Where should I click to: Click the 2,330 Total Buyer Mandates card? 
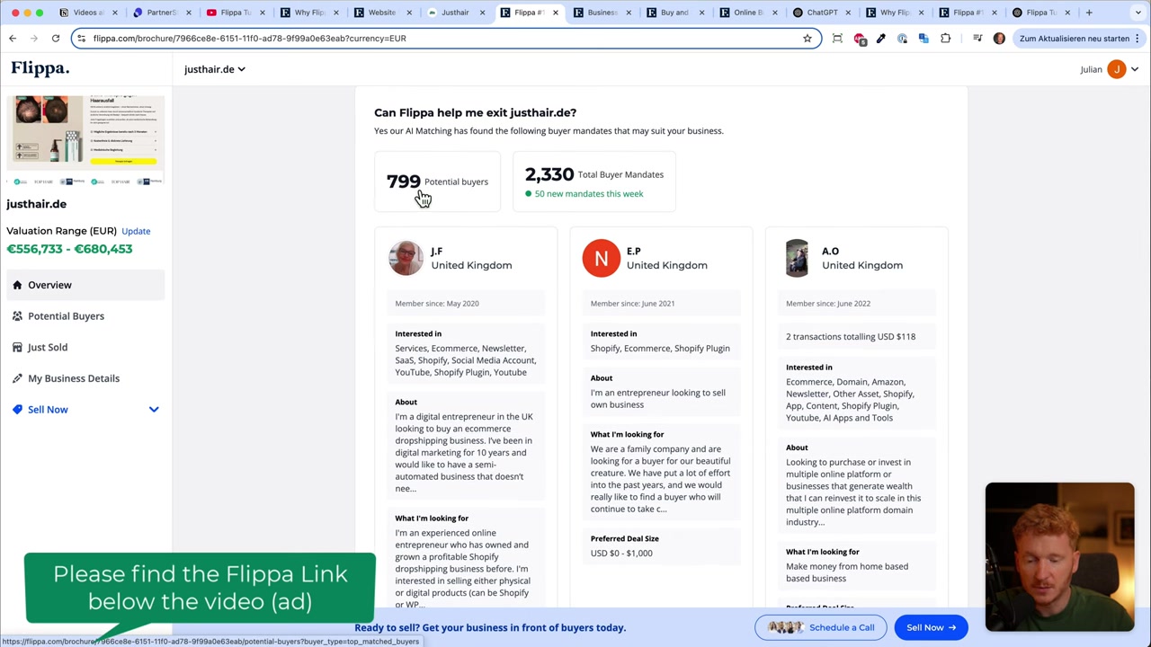(x=593, y=182)
